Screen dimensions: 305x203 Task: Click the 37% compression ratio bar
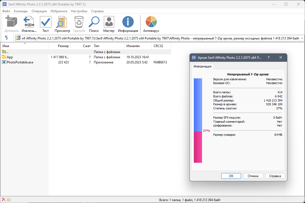coord(198,120)
